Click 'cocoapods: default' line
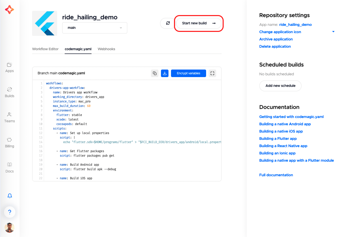This screenshot has height=237, width=345. coord(72,124)
